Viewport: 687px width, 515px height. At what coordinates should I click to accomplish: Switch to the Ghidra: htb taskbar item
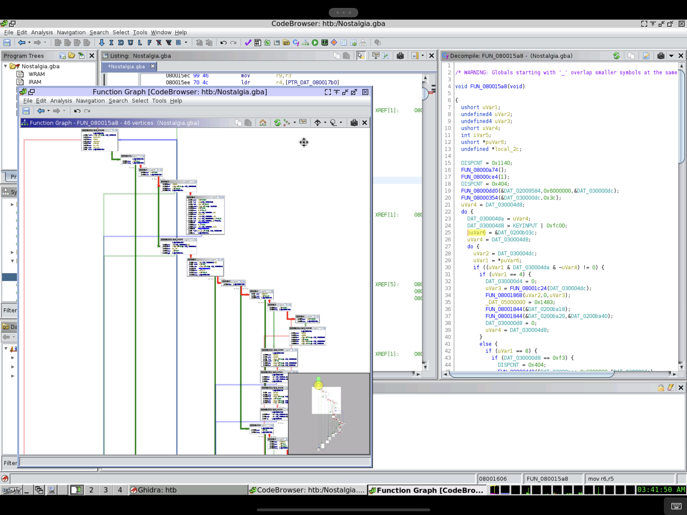click(189, 490)
